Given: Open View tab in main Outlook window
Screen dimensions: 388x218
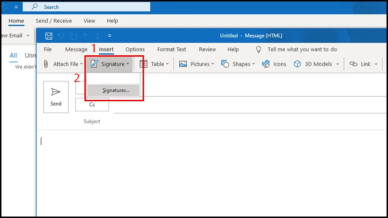Looking at the screenshot, I should tap(89, 21).
